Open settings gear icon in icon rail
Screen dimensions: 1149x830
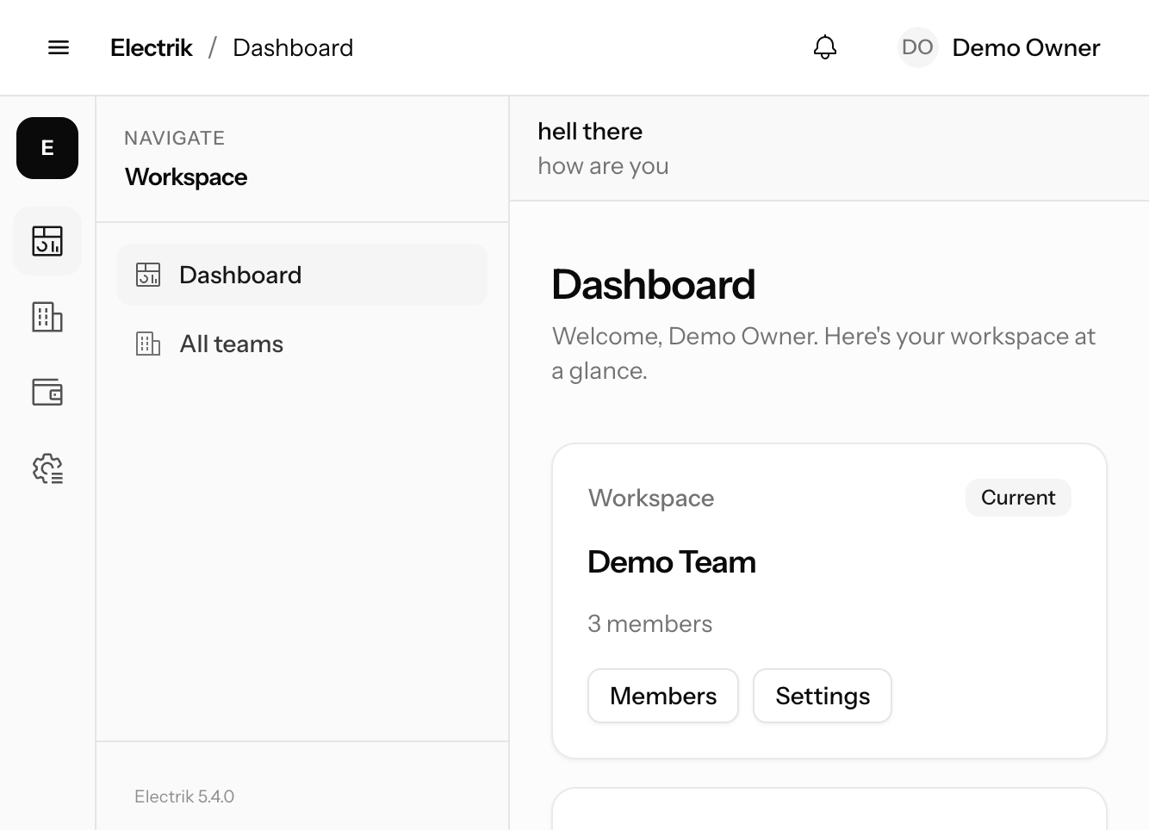click(x=47, y=468)
